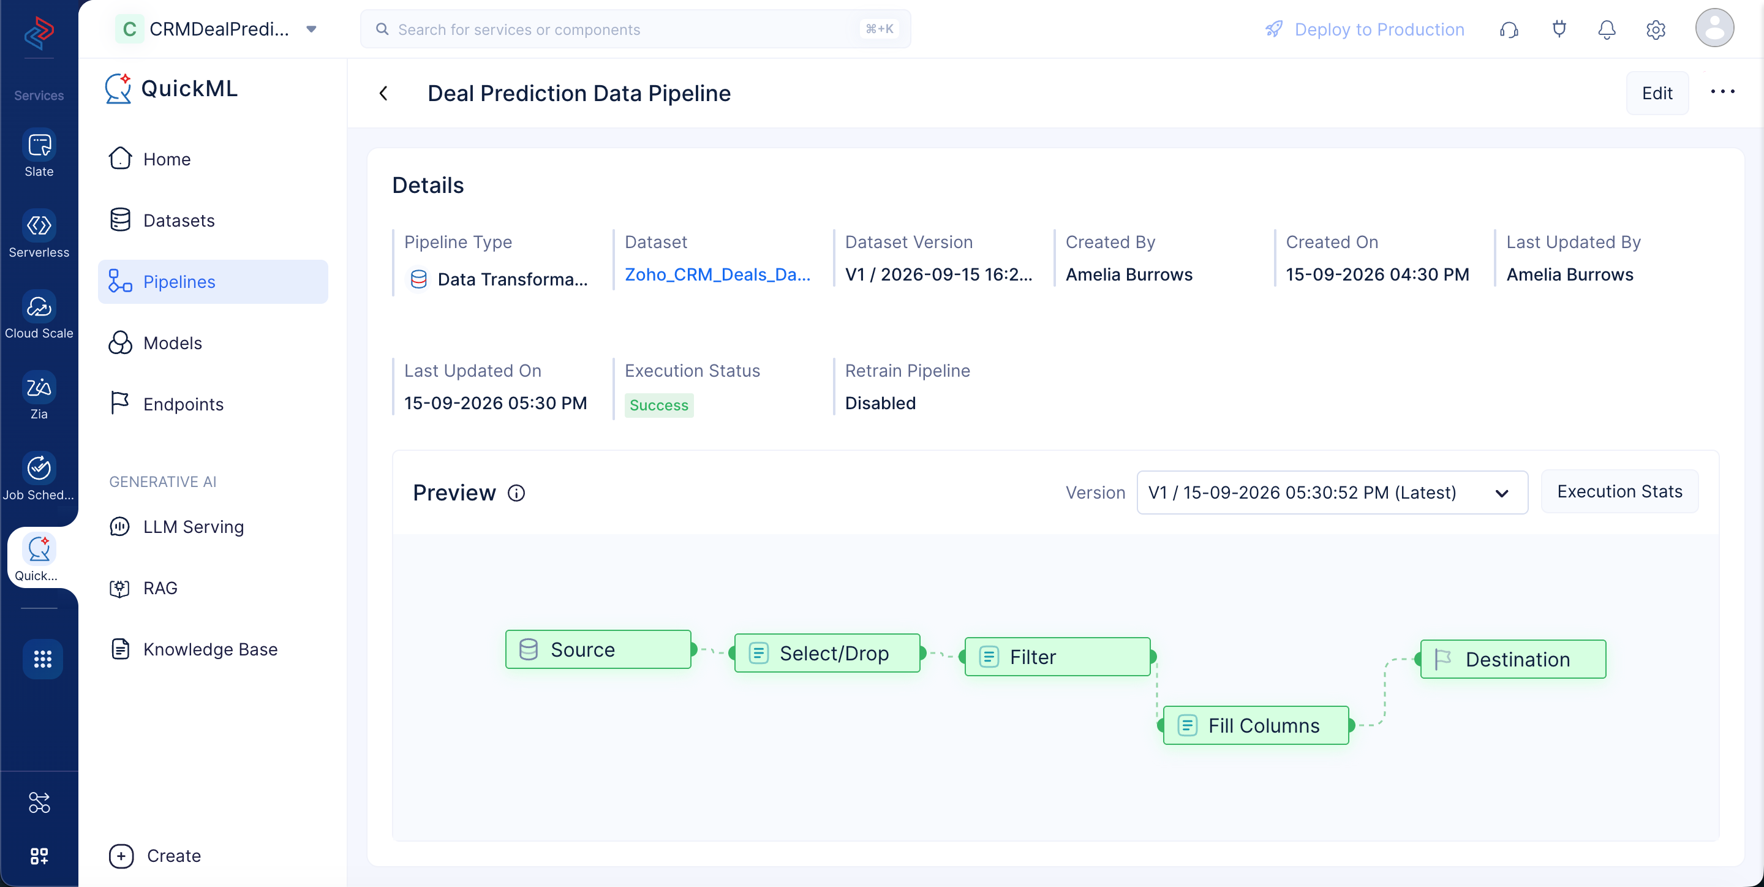
Task: Open Execution Stats
Action: (x=1619, y=491)
